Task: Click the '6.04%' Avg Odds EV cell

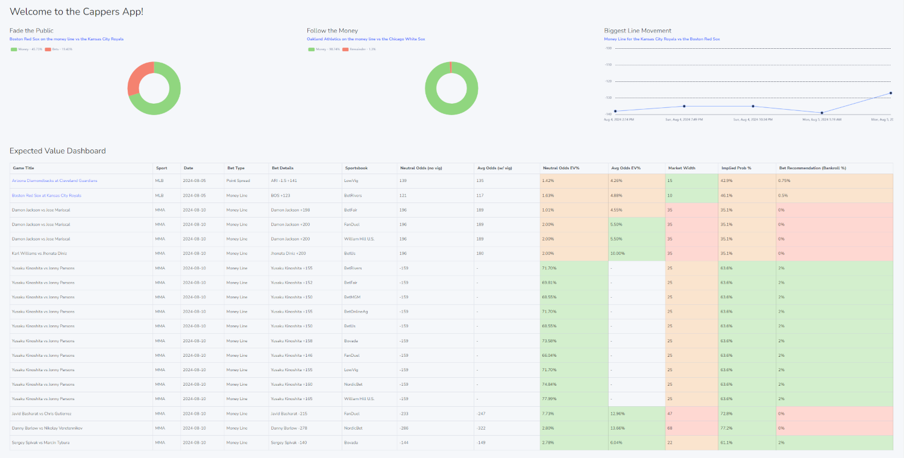Action: pyautogui.click(x=636, y=442)
